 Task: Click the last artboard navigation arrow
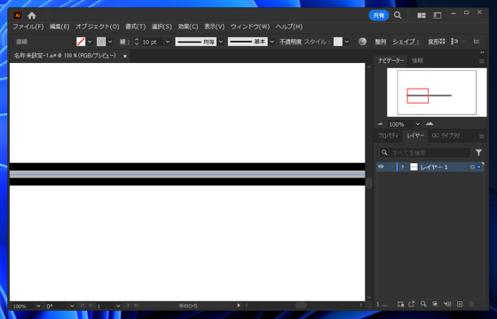point(136,306)
